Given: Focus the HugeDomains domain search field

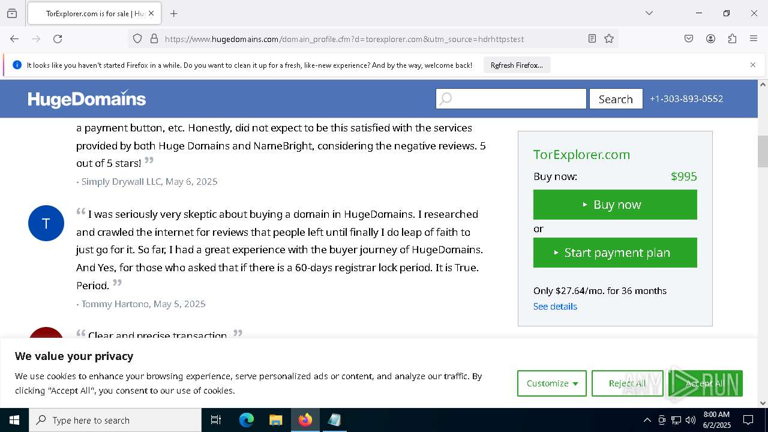Looking at the screenshot, I should [x=511, y=99].
